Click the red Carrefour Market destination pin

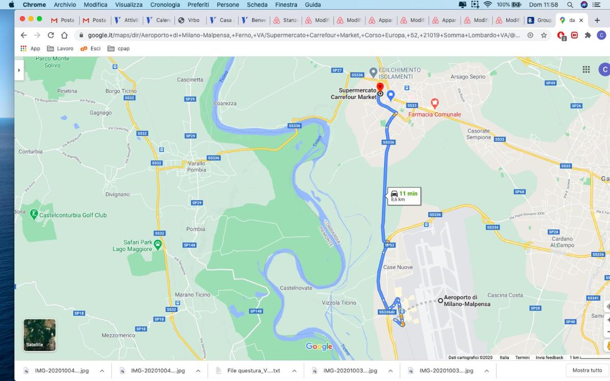coord(380,87)
